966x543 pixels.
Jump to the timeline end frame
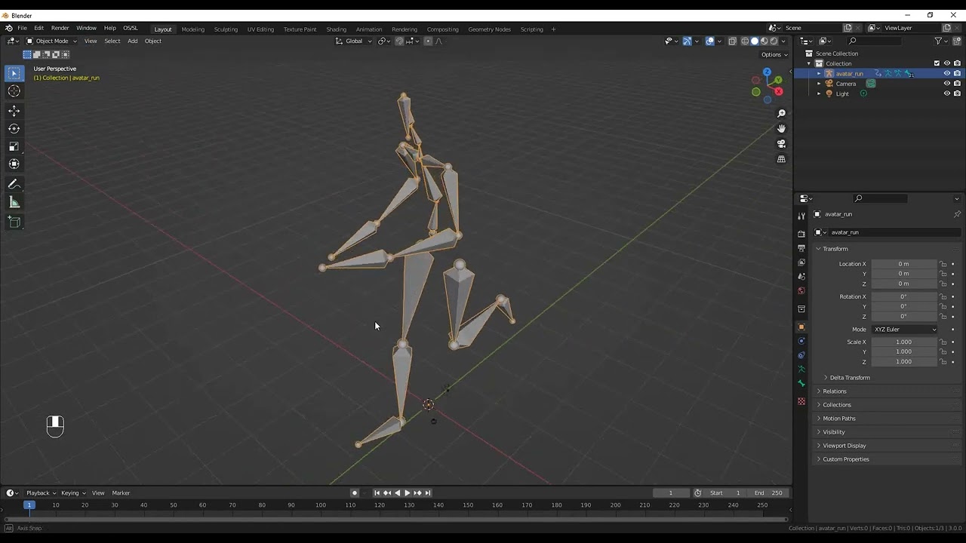coord(428,493)
